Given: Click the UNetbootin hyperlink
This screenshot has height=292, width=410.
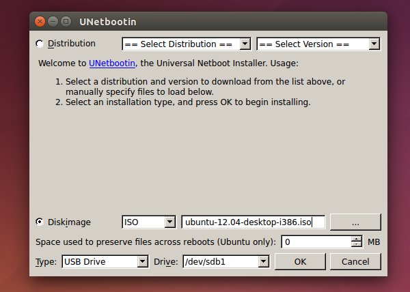Looking at the screenshot, I should pos(112,63).
